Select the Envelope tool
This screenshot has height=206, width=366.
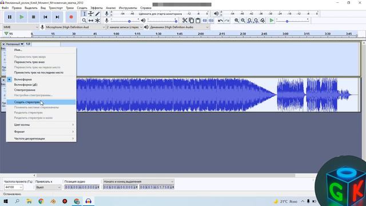91,14
